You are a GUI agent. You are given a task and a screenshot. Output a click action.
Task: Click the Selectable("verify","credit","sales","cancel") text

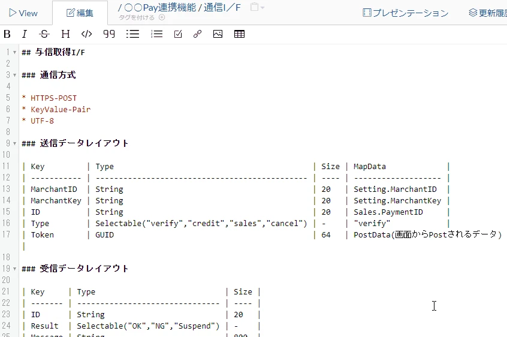point(201,224)
